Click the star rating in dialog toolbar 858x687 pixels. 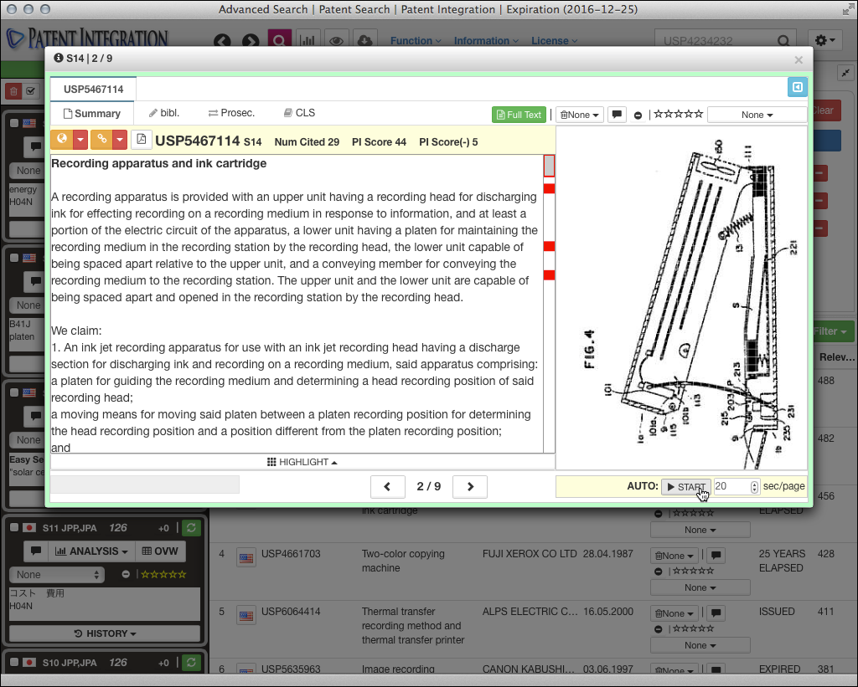(679, 115)
